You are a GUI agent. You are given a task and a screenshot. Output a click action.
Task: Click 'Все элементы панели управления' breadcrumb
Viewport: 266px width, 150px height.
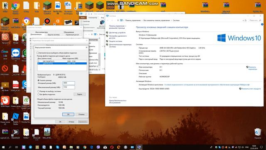click(x=156, y=20)
